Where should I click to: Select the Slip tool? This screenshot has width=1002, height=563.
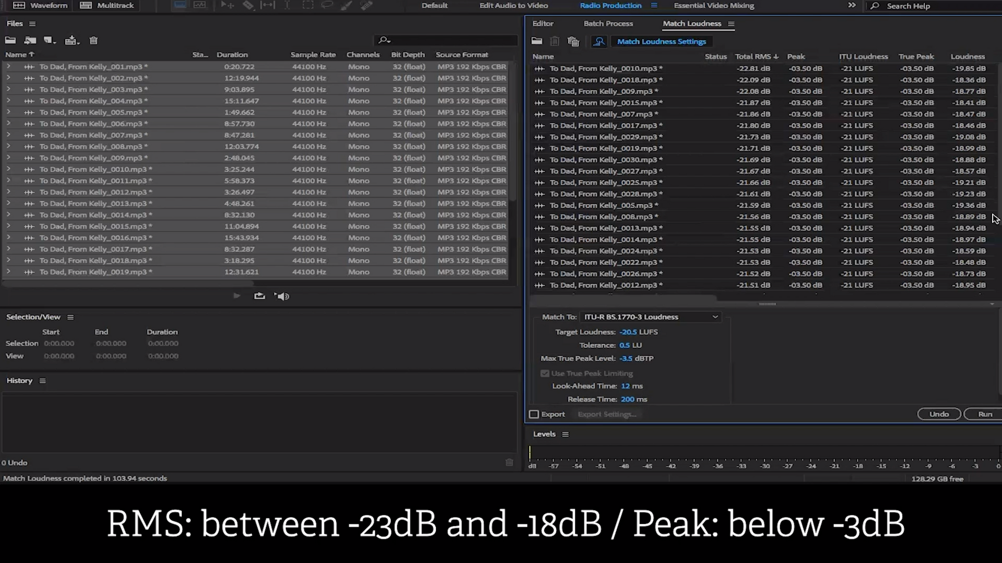click(x=268, y=5)
